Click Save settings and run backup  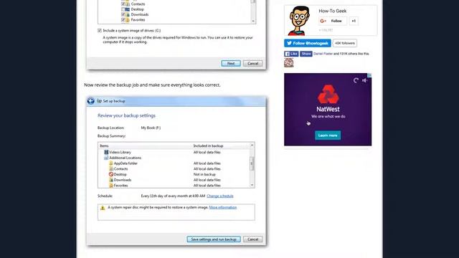click(x=214, y=239)
